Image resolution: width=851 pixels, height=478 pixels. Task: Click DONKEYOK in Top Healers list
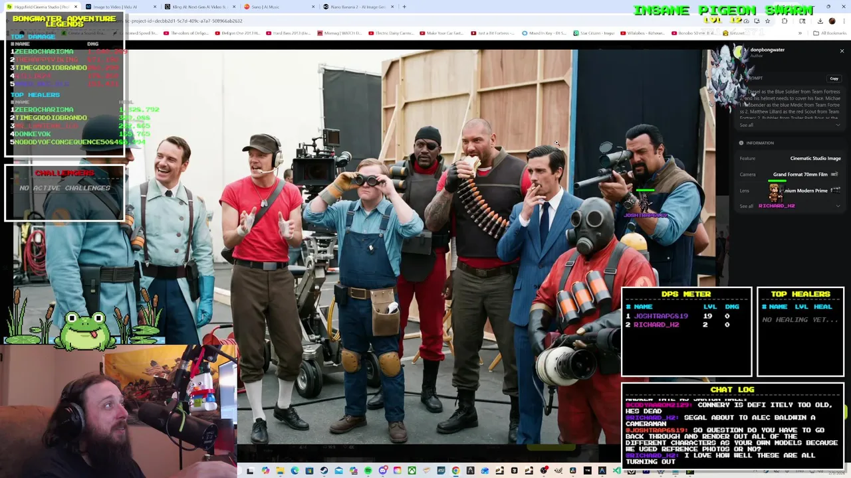coord(32,134)
